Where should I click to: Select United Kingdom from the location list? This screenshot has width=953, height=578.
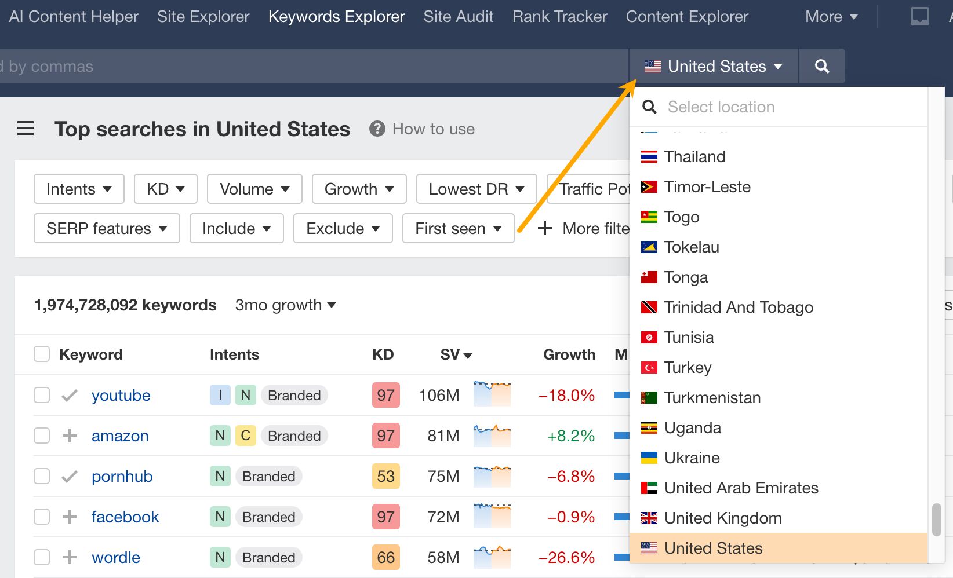click(723, 518)
